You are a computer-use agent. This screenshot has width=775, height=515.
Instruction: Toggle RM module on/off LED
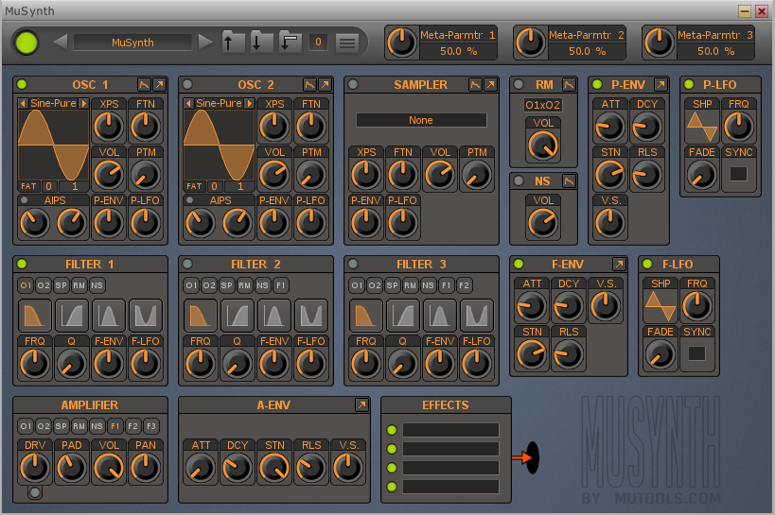(519, 84)
